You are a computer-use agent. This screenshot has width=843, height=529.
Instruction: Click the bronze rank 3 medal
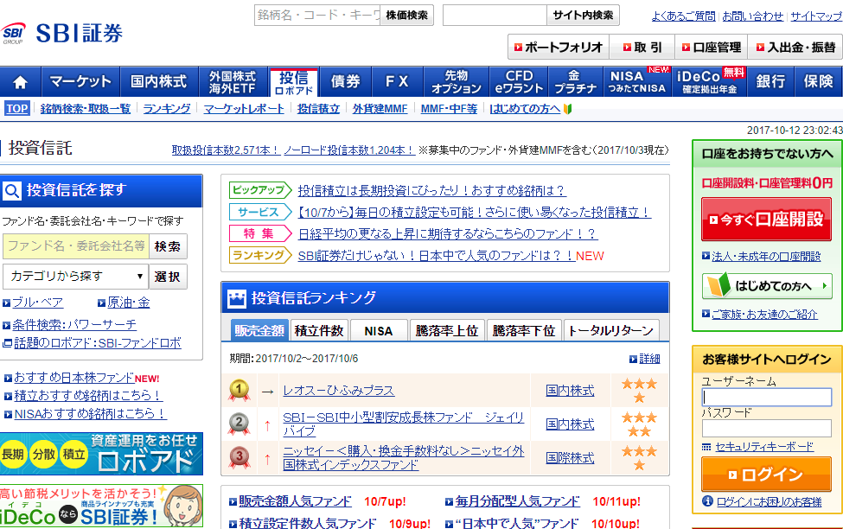pos(239,457)
